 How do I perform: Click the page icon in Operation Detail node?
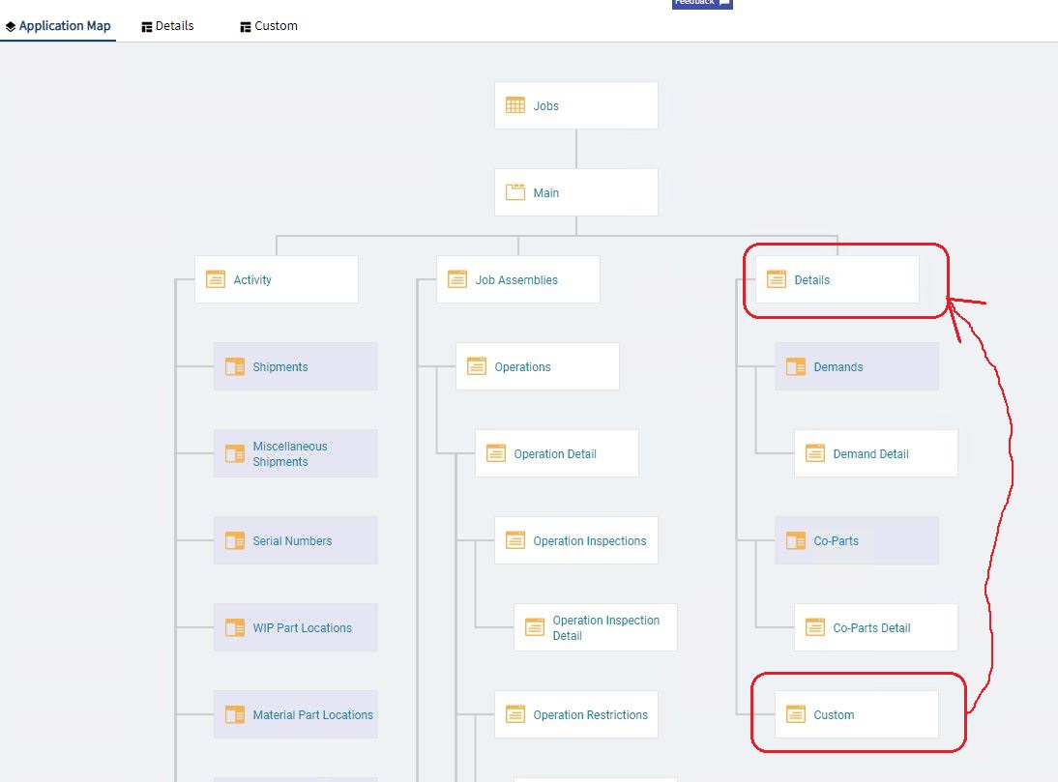496,453
